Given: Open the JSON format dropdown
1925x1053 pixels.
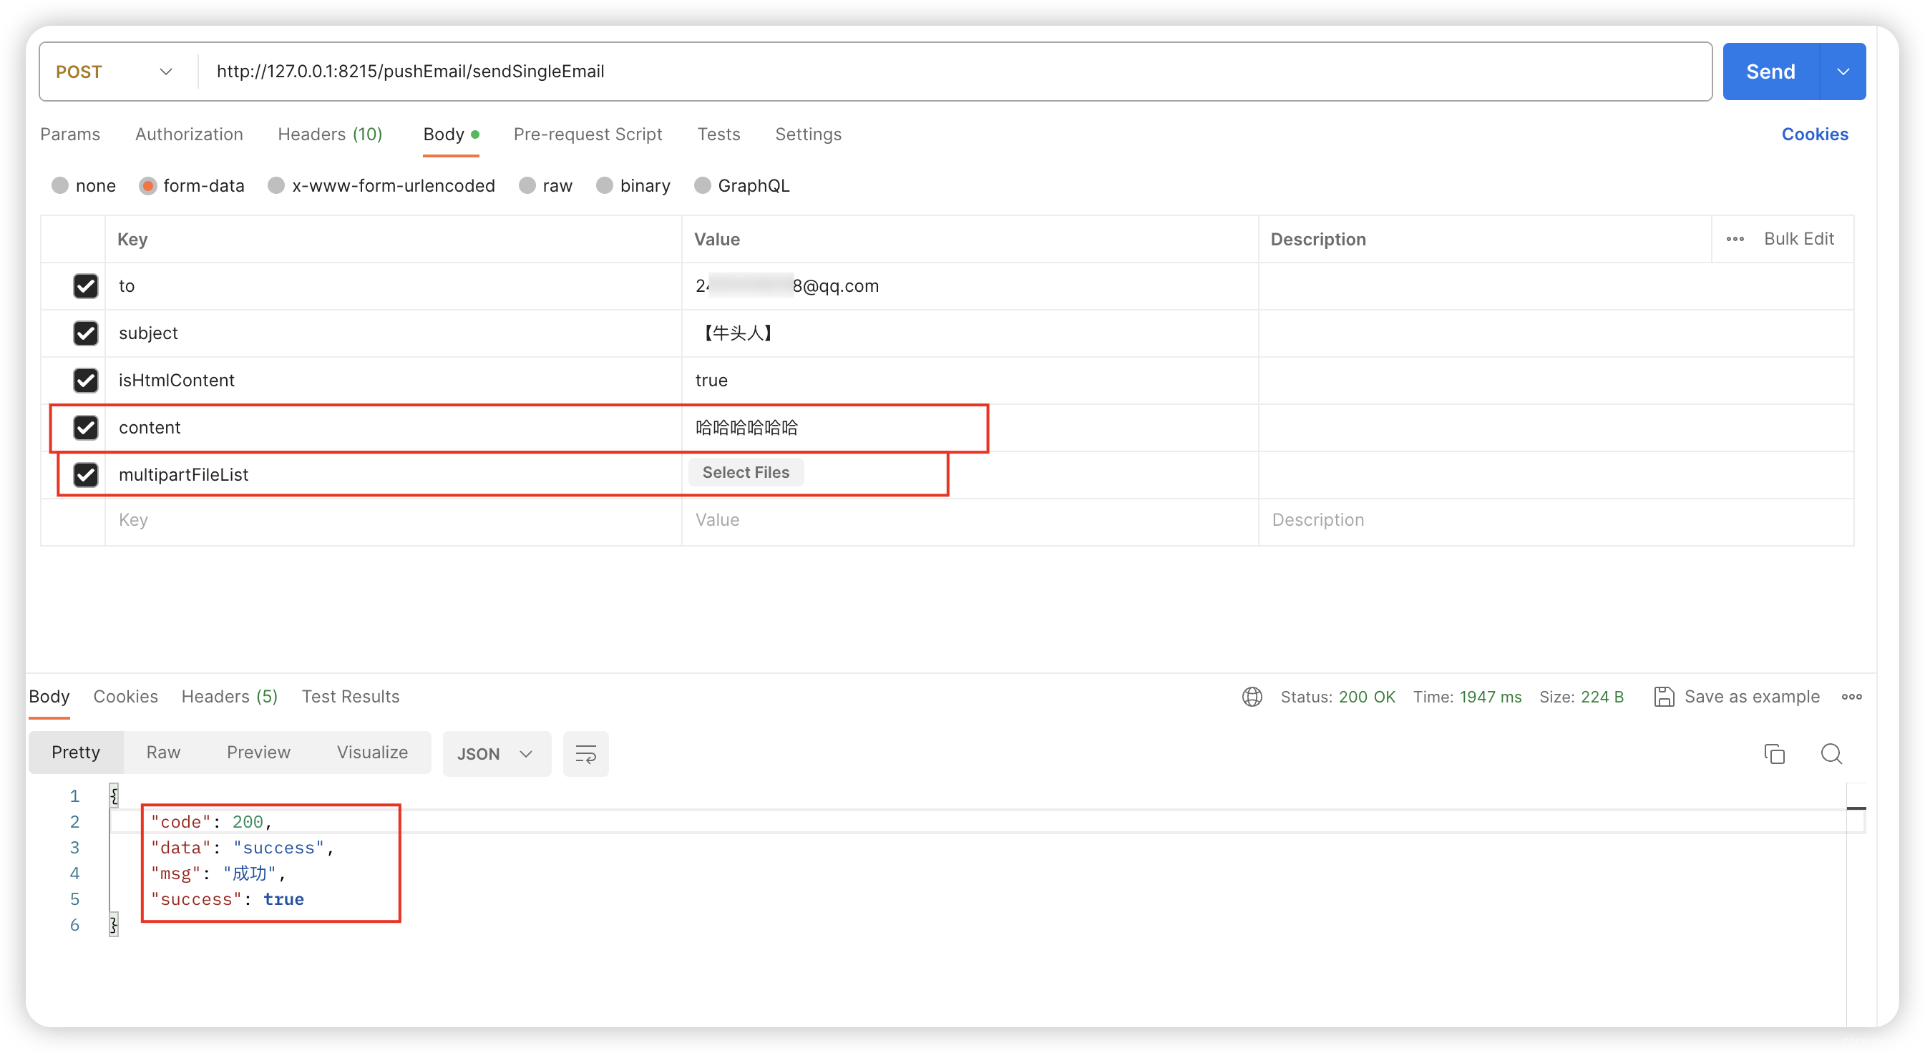Looking at the screenshot, I should point(495,753).
